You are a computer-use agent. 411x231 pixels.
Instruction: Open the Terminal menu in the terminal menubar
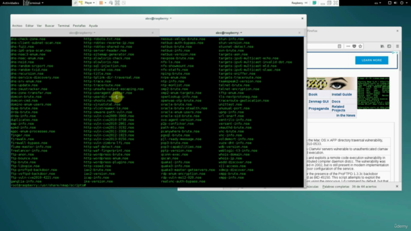point(64,26)
